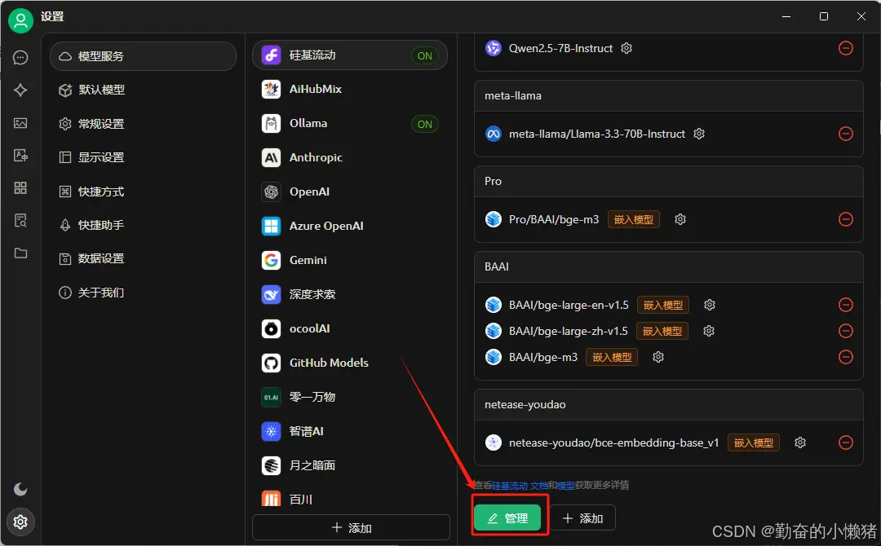
Task: Select 关于我们 settings section
Action: 144,293
